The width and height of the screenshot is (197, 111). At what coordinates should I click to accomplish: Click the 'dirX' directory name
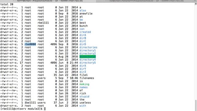coord(83,66)
